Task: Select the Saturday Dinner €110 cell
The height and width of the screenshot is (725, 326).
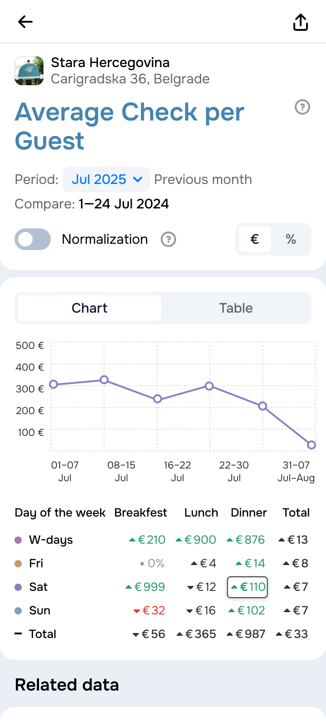Action: coord(247,587)
